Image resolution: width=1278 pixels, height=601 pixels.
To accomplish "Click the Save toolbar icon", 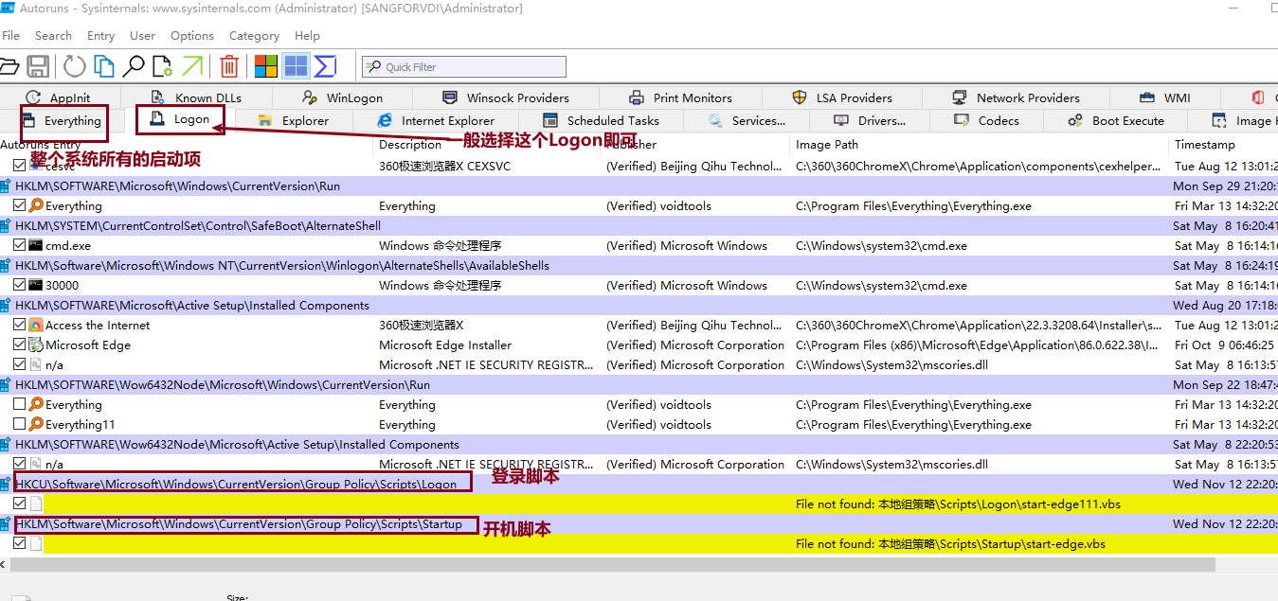I will click(38, 66).
